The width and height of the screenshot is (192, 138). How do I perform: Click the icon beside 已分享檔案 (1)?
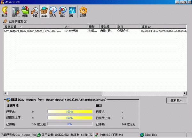pyautogui.click(x=5, y=21)
